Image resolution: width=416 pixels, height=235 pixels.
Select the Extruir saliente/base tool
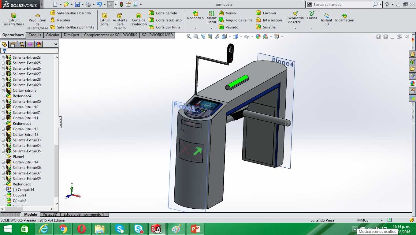pyautogui.click(x=13, y=20)
